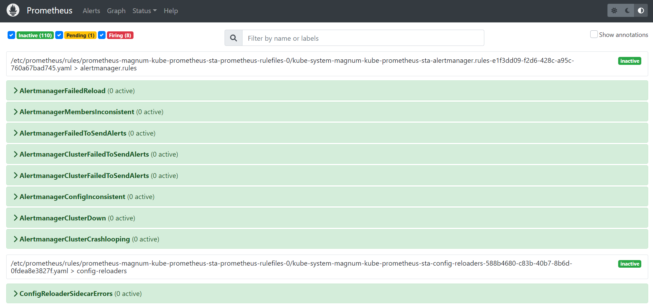This screenshot has width=653, height=307.
Task: Expand AlertmanagerClusterDown rule
Action: 327,218
